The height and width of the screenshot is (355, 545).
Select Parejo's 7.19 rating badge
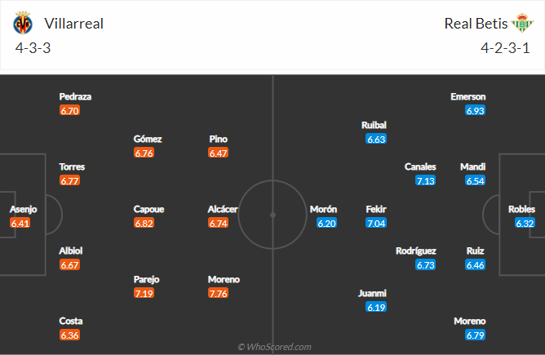pos(144,293)
